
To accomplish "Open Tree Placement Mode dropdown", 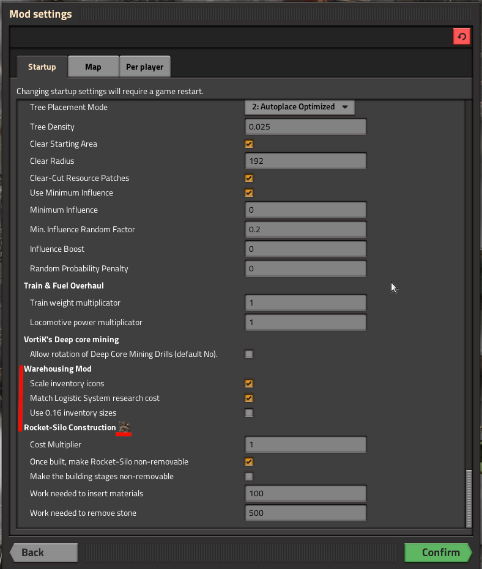I will coord(300,107).
